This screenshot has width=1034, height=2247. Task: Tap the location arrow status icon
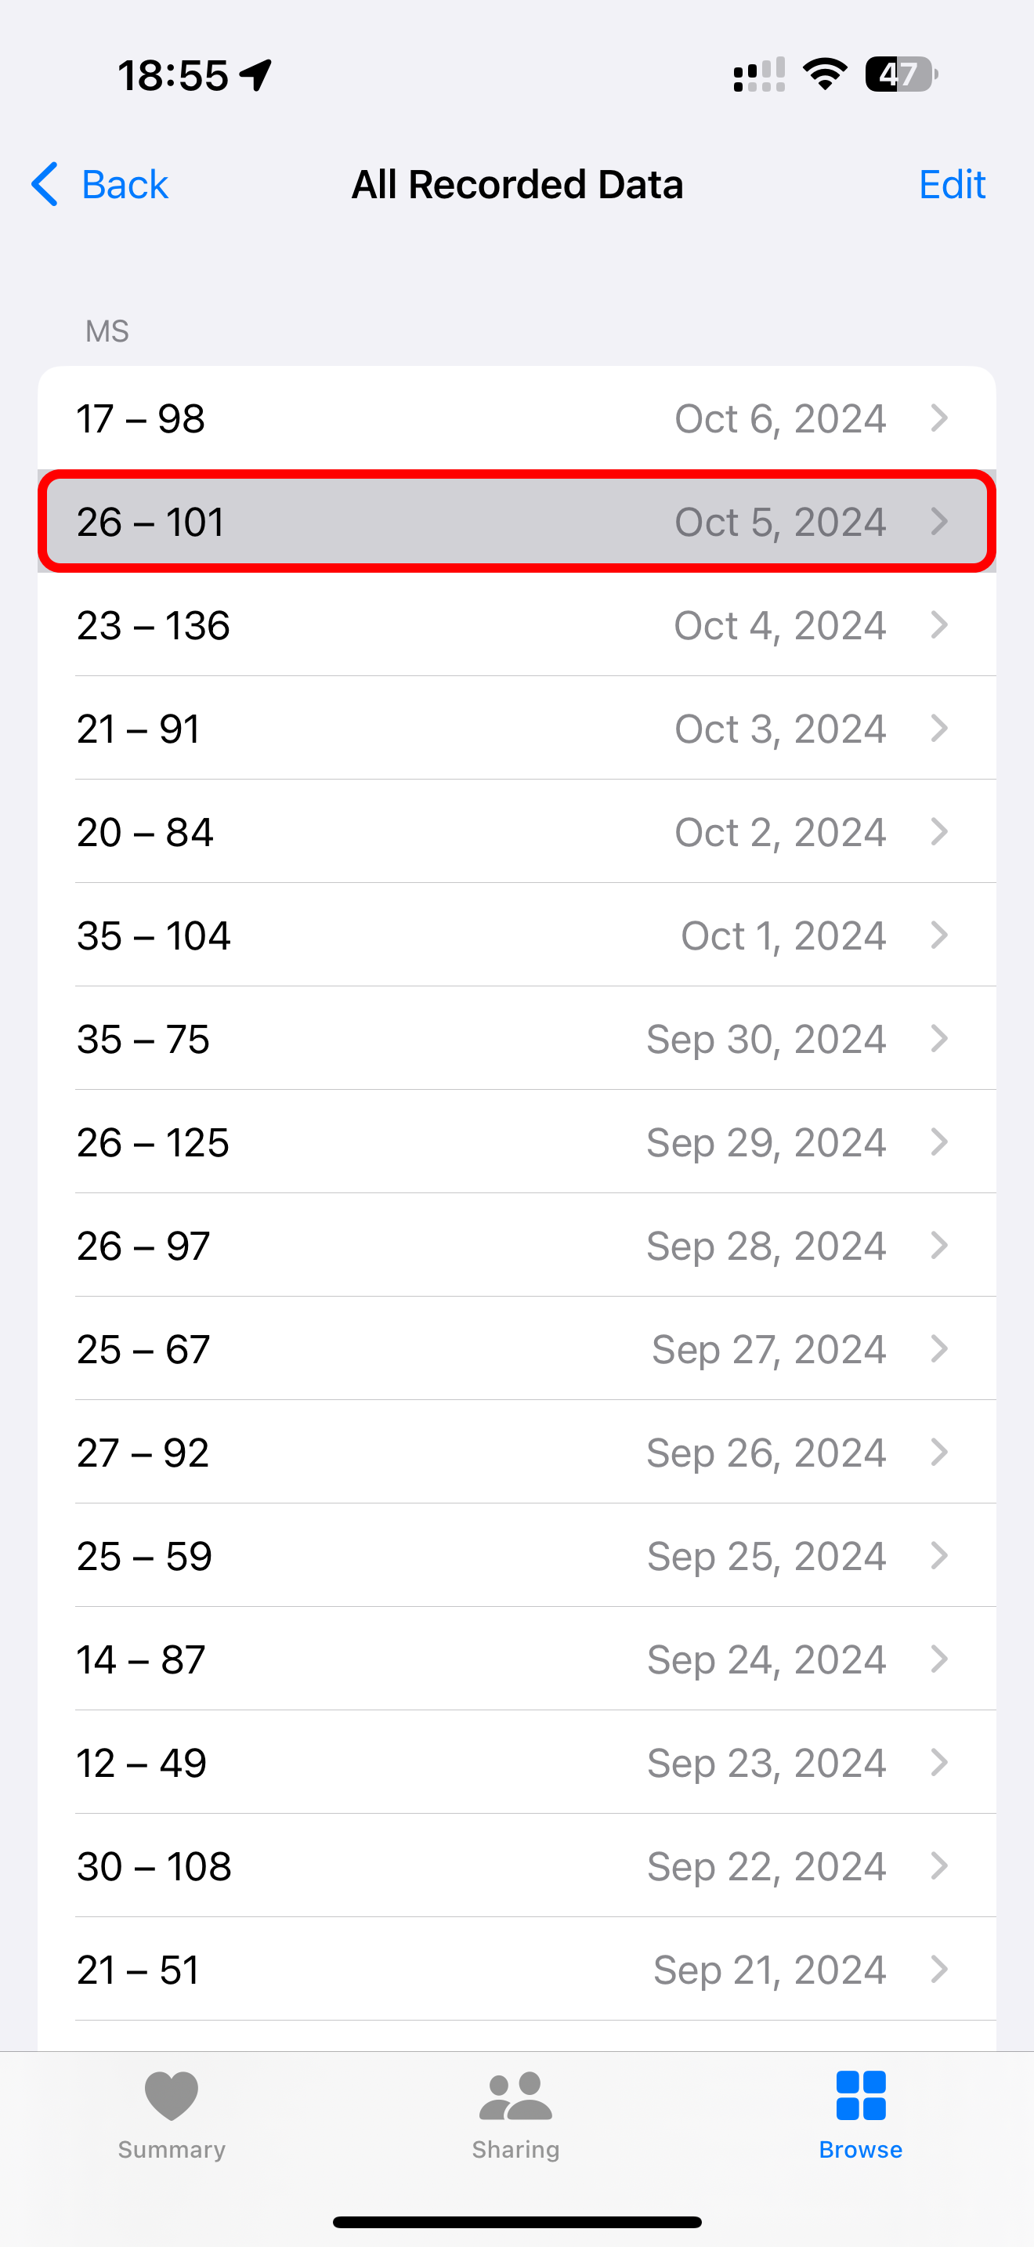pos(256,75)
